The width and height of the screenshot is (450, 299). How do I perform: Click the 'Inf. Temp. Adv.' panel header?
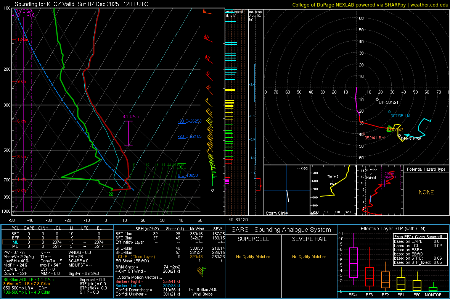[x=256, y=16]
